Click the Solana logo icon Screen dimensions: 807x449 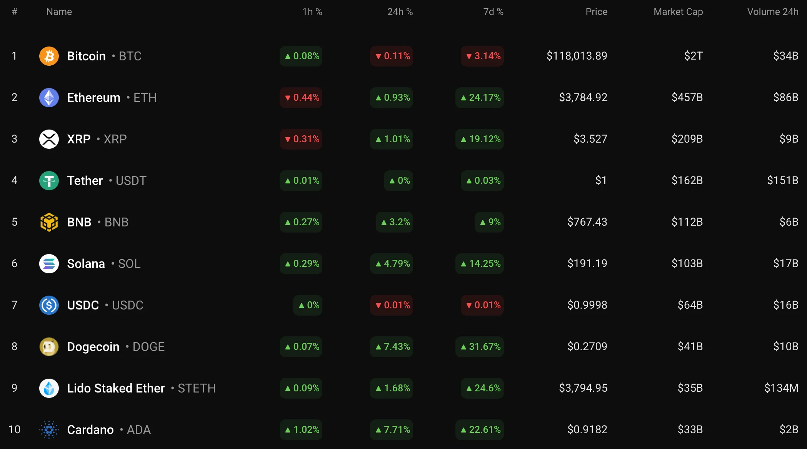[49, 264]
